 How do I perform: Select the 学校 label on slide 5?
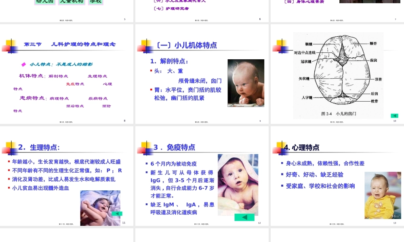coord(95,2)
